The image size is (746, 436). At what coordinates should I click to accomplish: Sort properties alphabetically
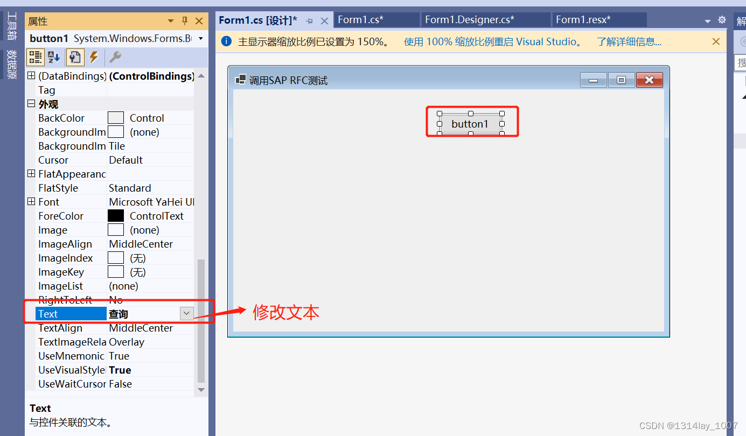(54, 57)
